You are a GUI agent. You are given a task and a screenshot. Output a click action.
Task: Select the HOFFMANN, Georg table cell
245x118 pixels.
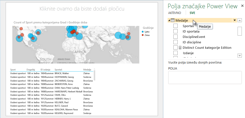[x=64, y=77]
